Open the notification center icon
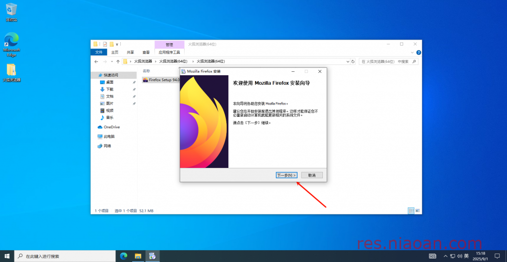 coord(497,256)
